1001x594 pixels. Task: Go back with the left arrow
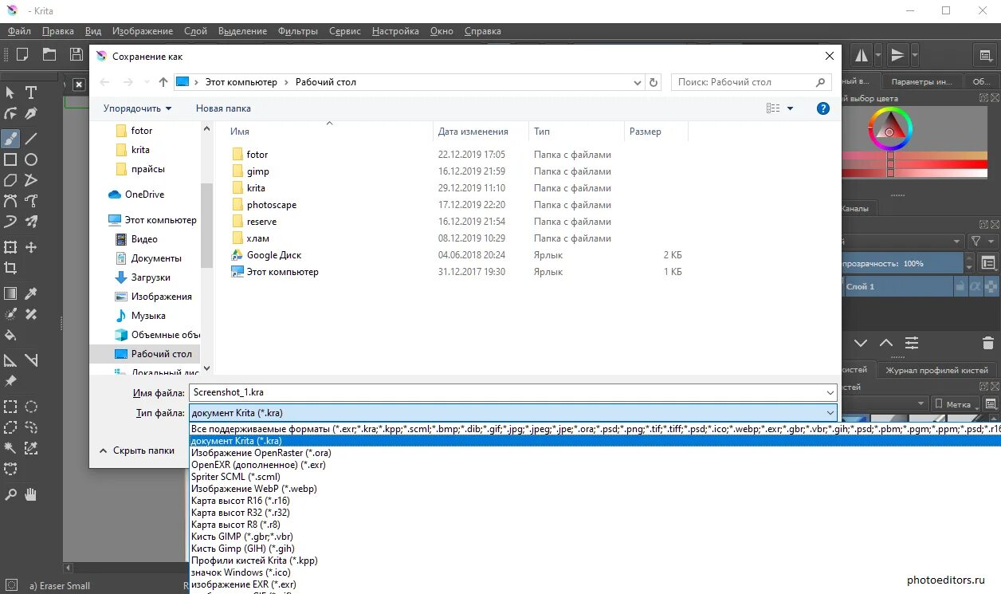105,82
